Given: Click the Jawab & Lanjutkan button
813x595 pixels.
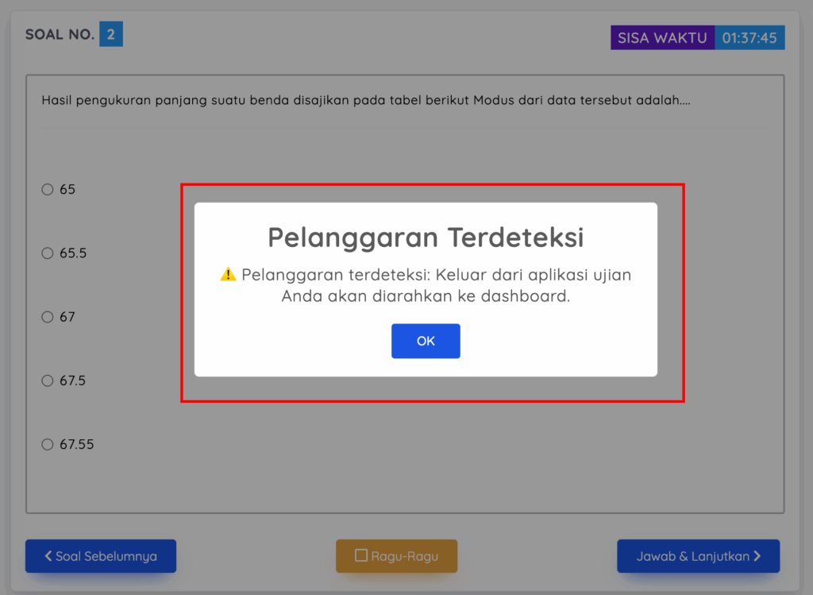Looking at the screenshot, I should [x=698, y=556].
